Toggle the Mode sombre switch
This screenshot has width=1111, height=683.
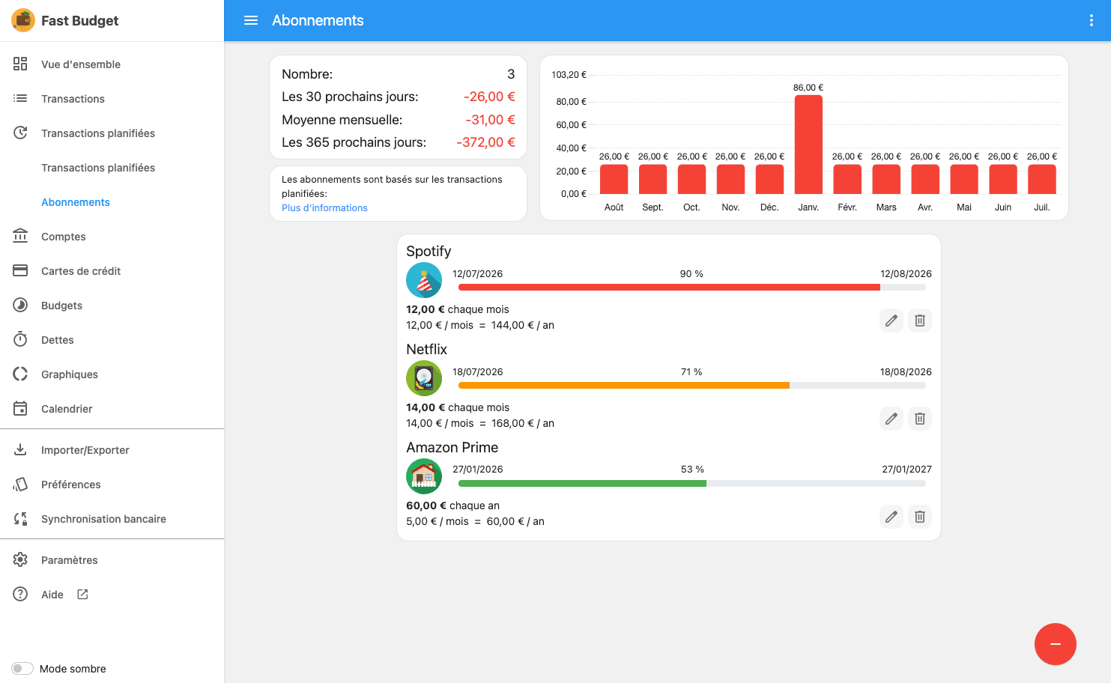point(22,668)
